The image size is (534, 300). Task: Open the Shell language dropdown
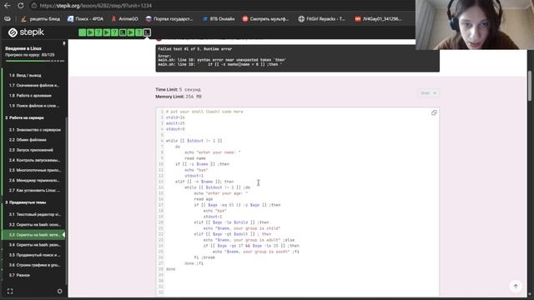tap(428, 93)
